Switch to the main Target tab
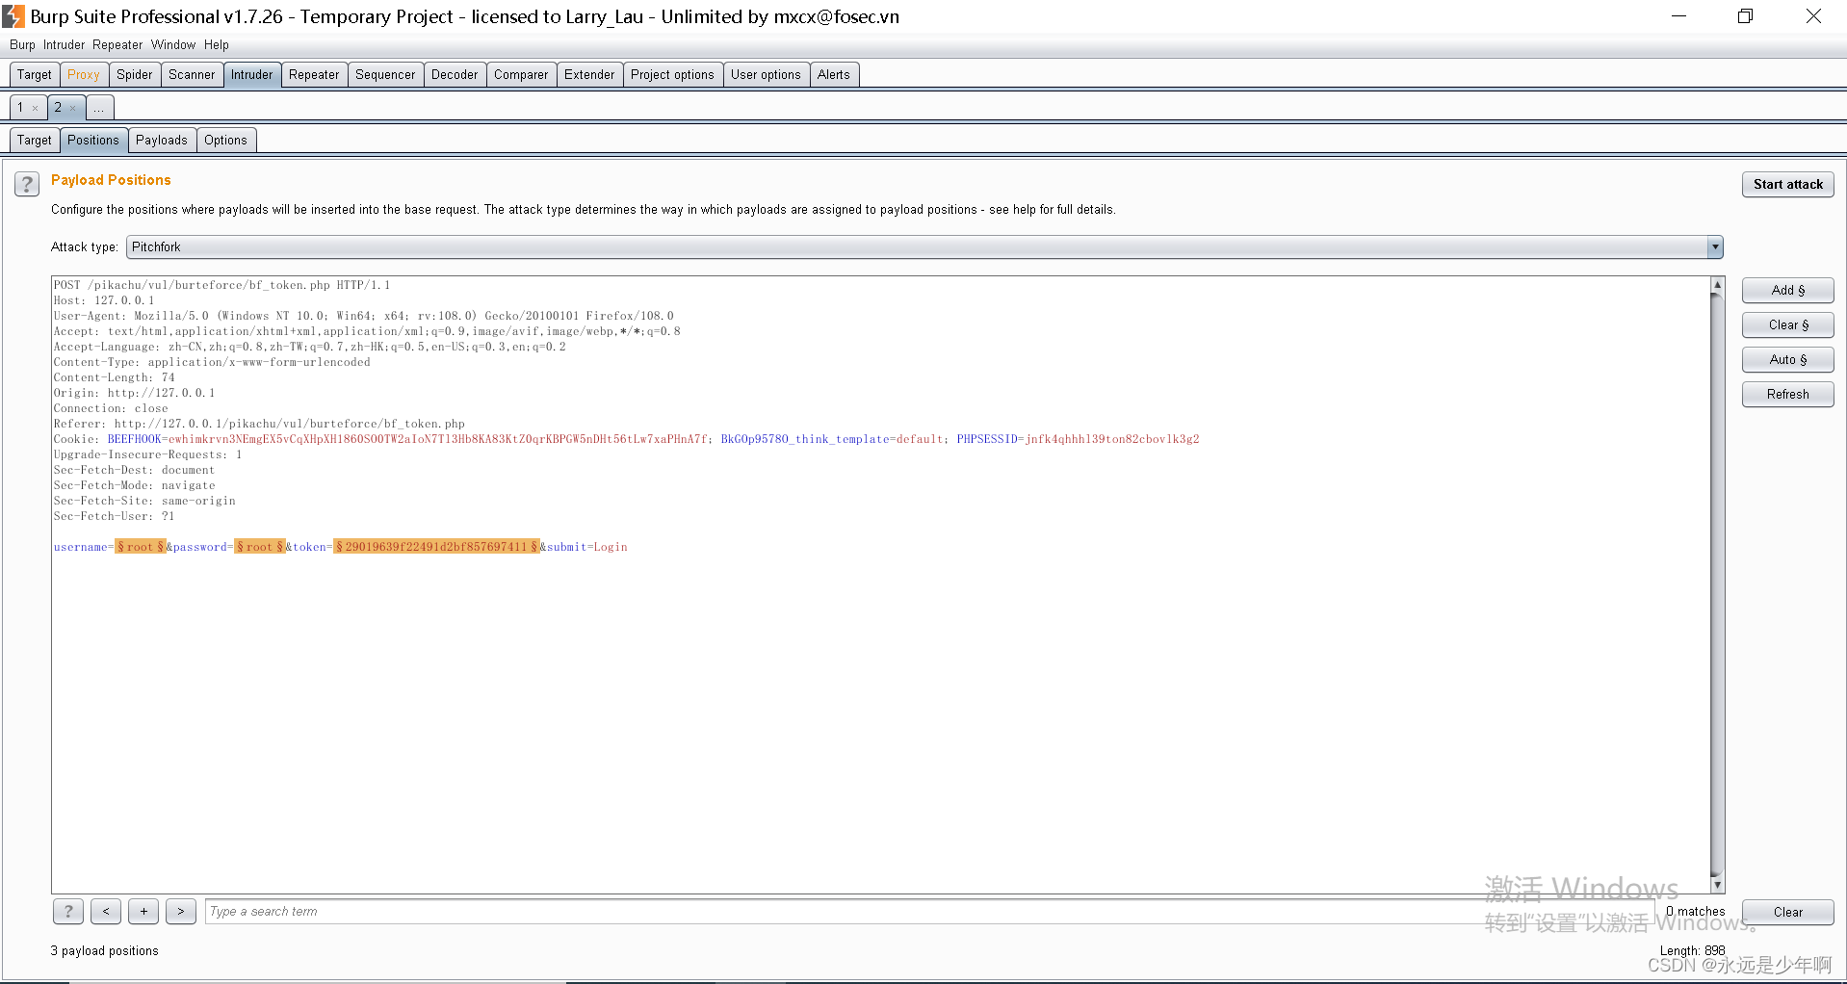The width and height of the screenshot is (1847, 984). pyautogui.click(x=35, y=74)
